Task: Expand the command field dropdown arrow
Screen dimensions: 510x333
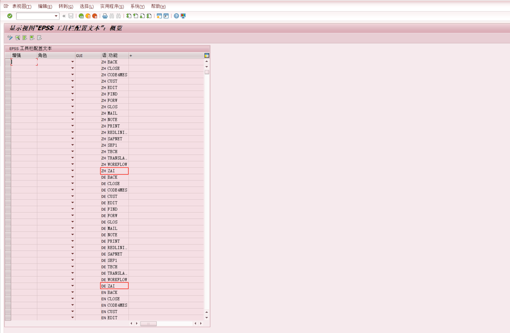Action: tap(56, 16)
